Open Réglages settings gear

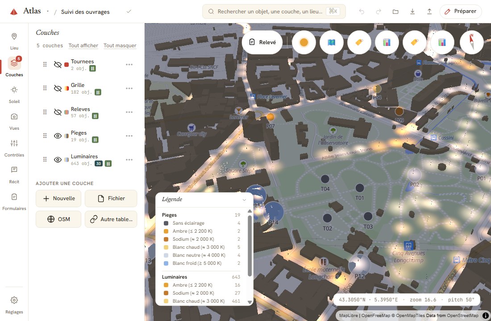14,304
